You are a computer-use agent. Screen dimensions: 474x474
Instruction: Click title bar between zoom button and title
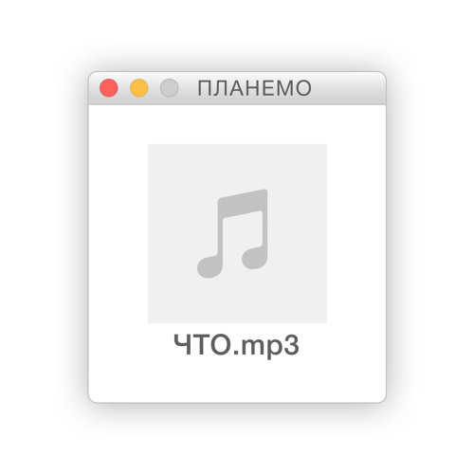pyautogui.click(x=188, y=88)
